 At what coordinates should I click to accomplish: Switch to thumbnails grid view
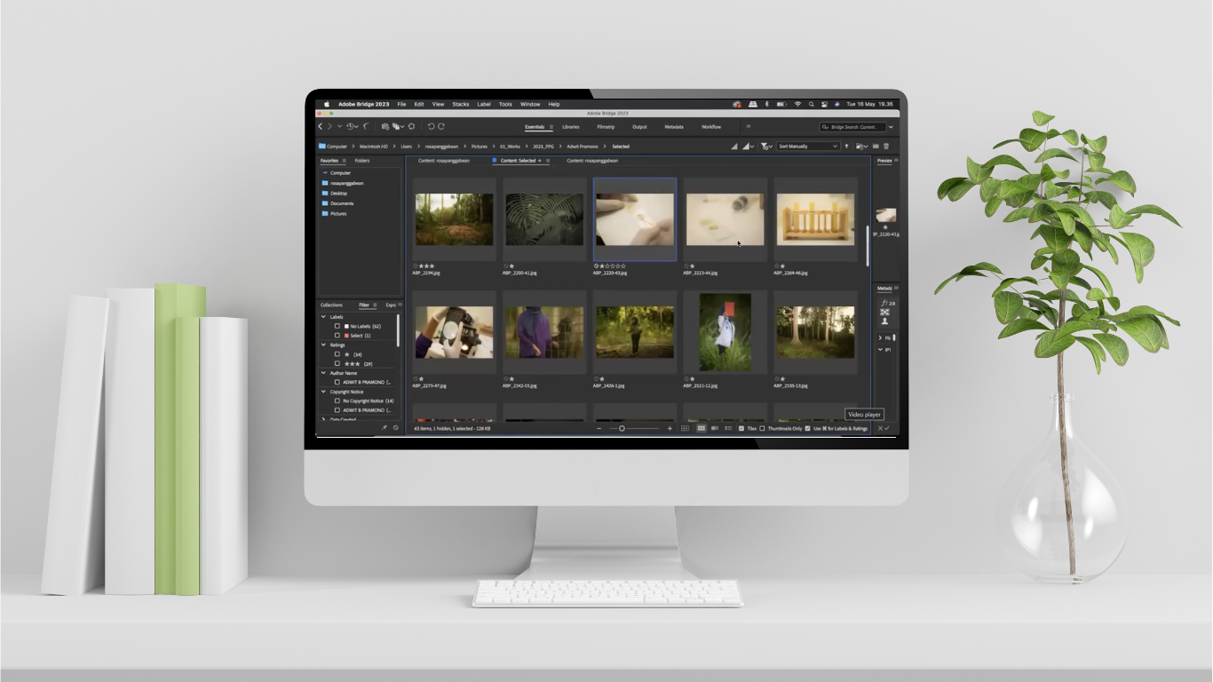[x=701, y=429]
